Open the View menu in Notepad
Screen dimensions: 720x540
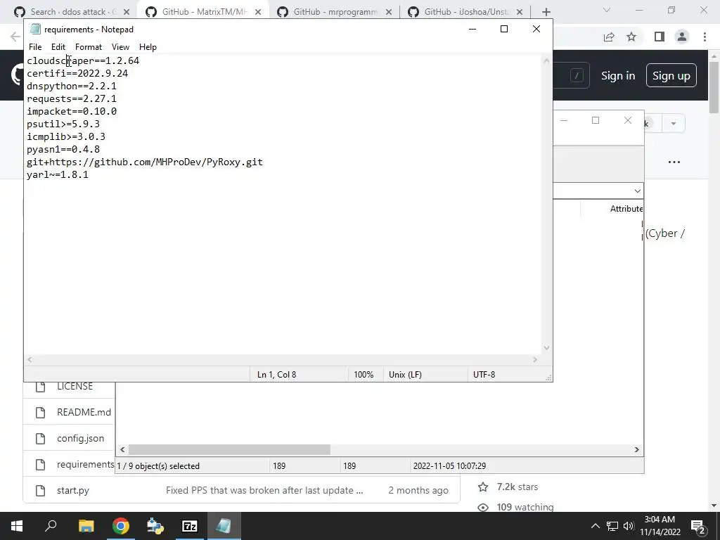120,47
